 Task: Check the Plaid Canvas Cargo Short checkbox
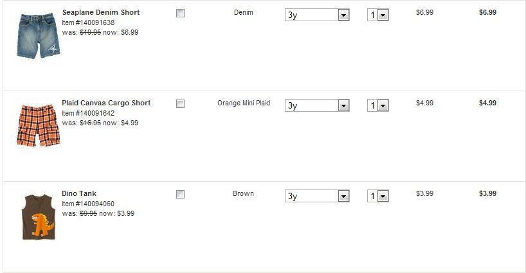pyautogui.click(x=180, y=103)
